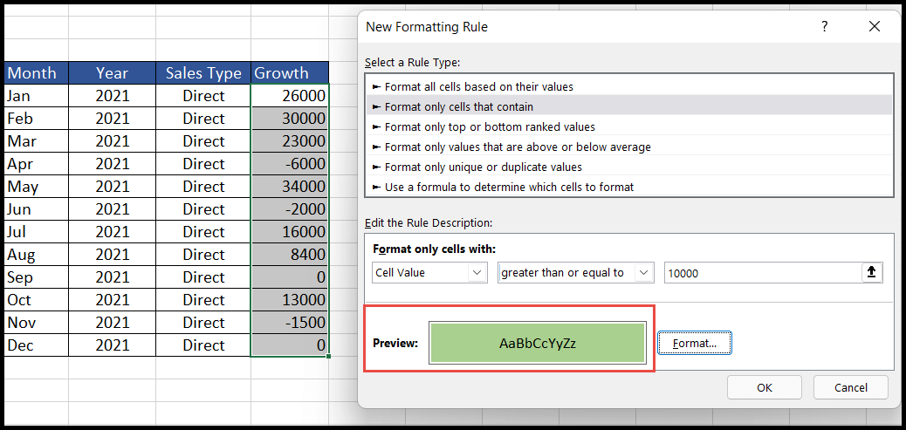Click the Format... button
Viewport: 906px width, 430px height.
(x=694, y=344)
